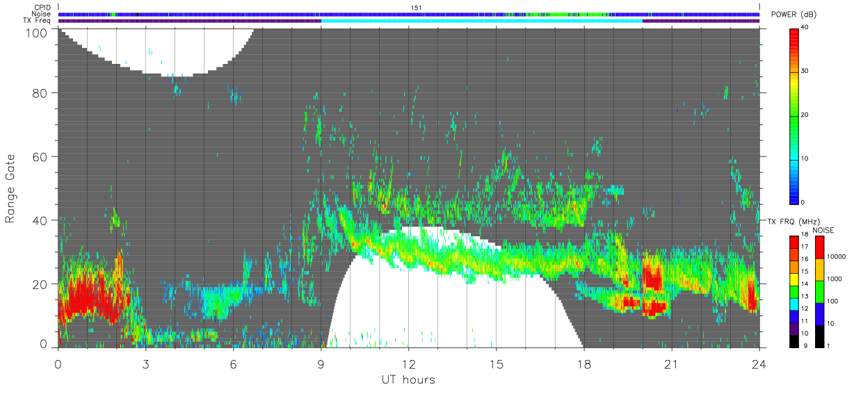Click the "100" tick label on Range Gate axis
This screenshot has width=854, height=394.
point(37,32)
